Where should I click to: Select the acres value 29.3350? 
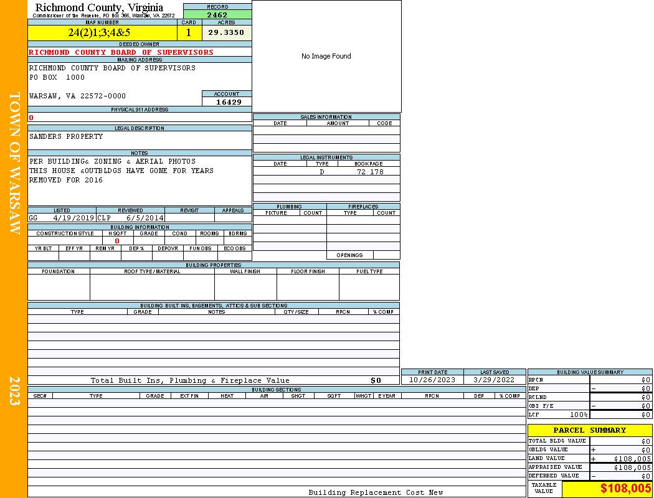point(226,32)
